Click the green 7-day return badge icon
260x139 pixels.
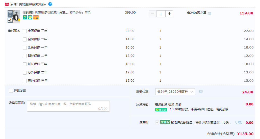(x=25, y=17)
